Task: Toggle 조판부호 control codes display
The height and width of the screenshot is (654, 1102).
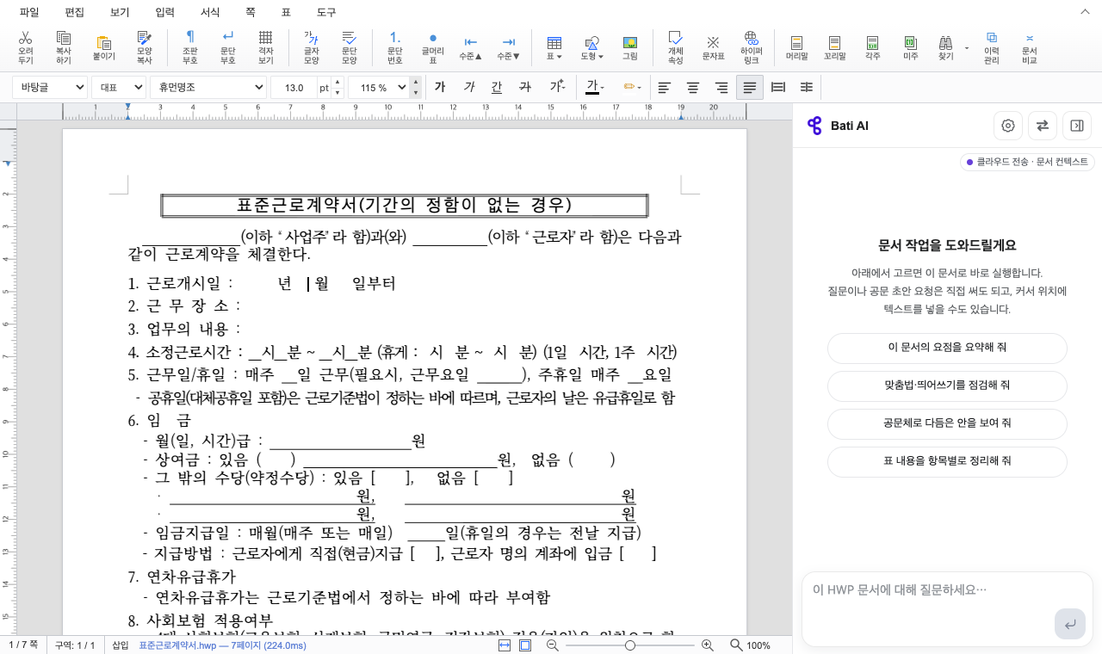Action: coord(190,48)
